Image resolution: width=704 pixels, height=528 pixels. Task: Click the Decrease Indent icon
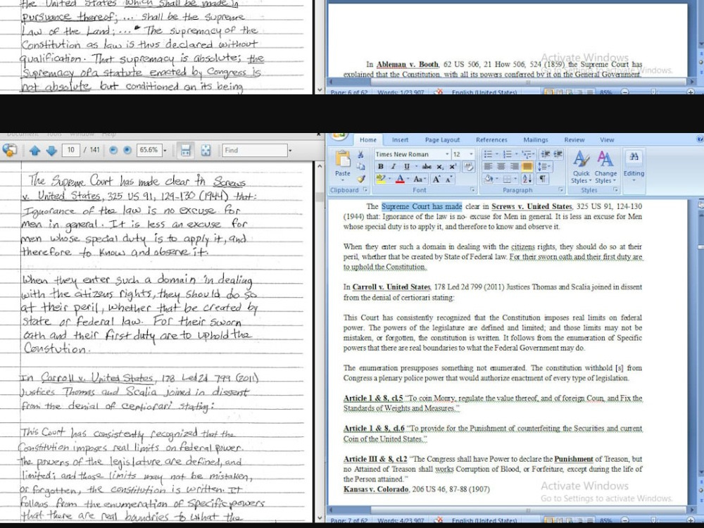(546, 154)
